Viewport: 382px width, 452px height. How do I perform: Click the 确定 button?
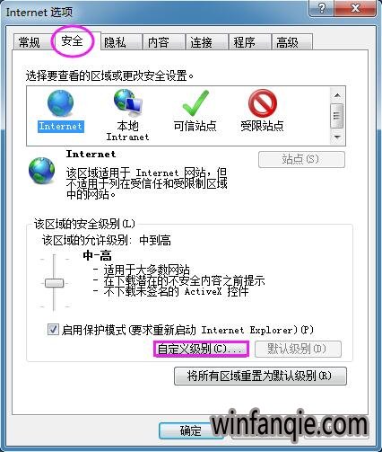pyautogui.click(x=191, y=430)
